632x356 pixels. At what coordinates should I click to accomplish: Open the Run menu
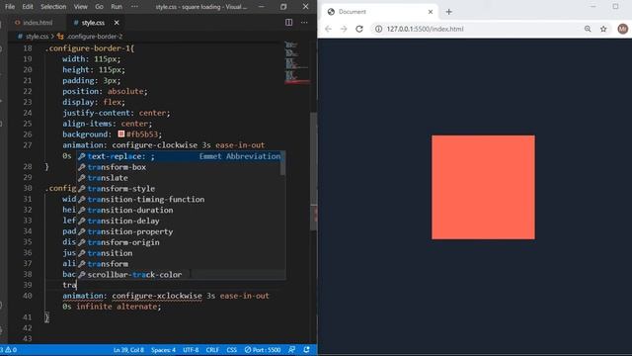117,7
